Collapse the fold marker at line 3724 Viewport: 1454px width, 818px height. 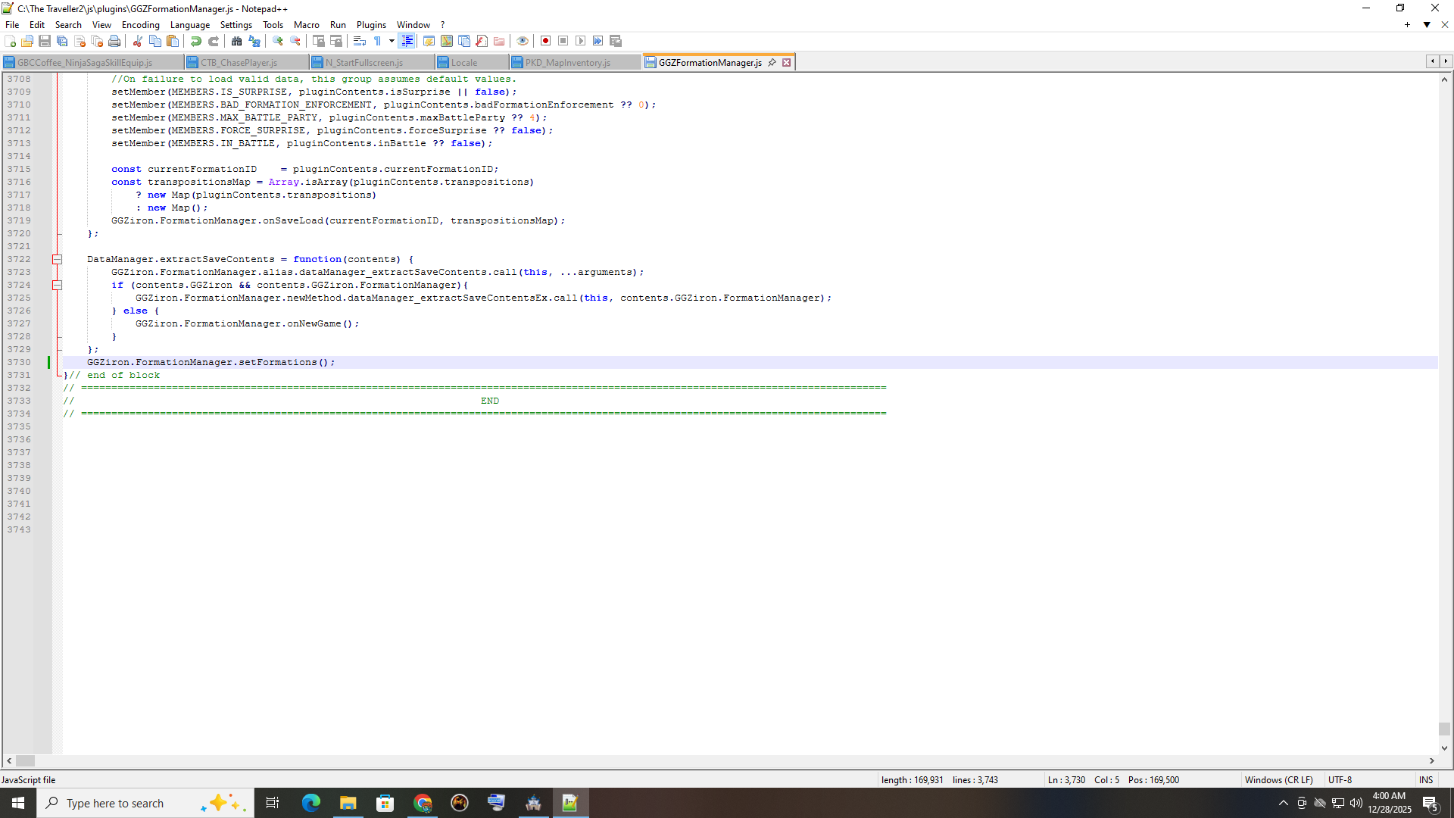(57, 285)
